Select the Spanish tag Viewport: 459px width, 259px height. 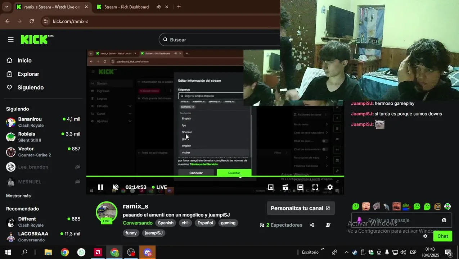(x=166, y=223)
